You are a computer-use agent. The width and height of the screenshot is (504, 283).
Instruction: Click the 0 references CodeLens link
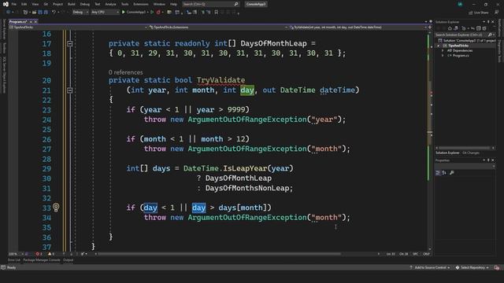[126, 72]
